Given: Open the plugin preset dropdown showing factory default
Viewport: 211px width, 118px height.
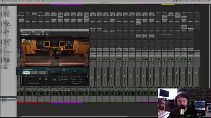Looking at the screenshot, I should [x=36, y=33].
